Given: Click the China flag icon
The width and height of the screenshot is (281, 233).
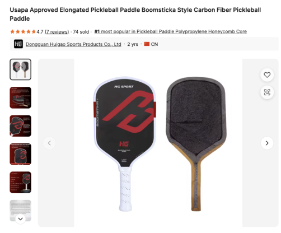Looking at the screenshot, I should [x=147, y=44].
